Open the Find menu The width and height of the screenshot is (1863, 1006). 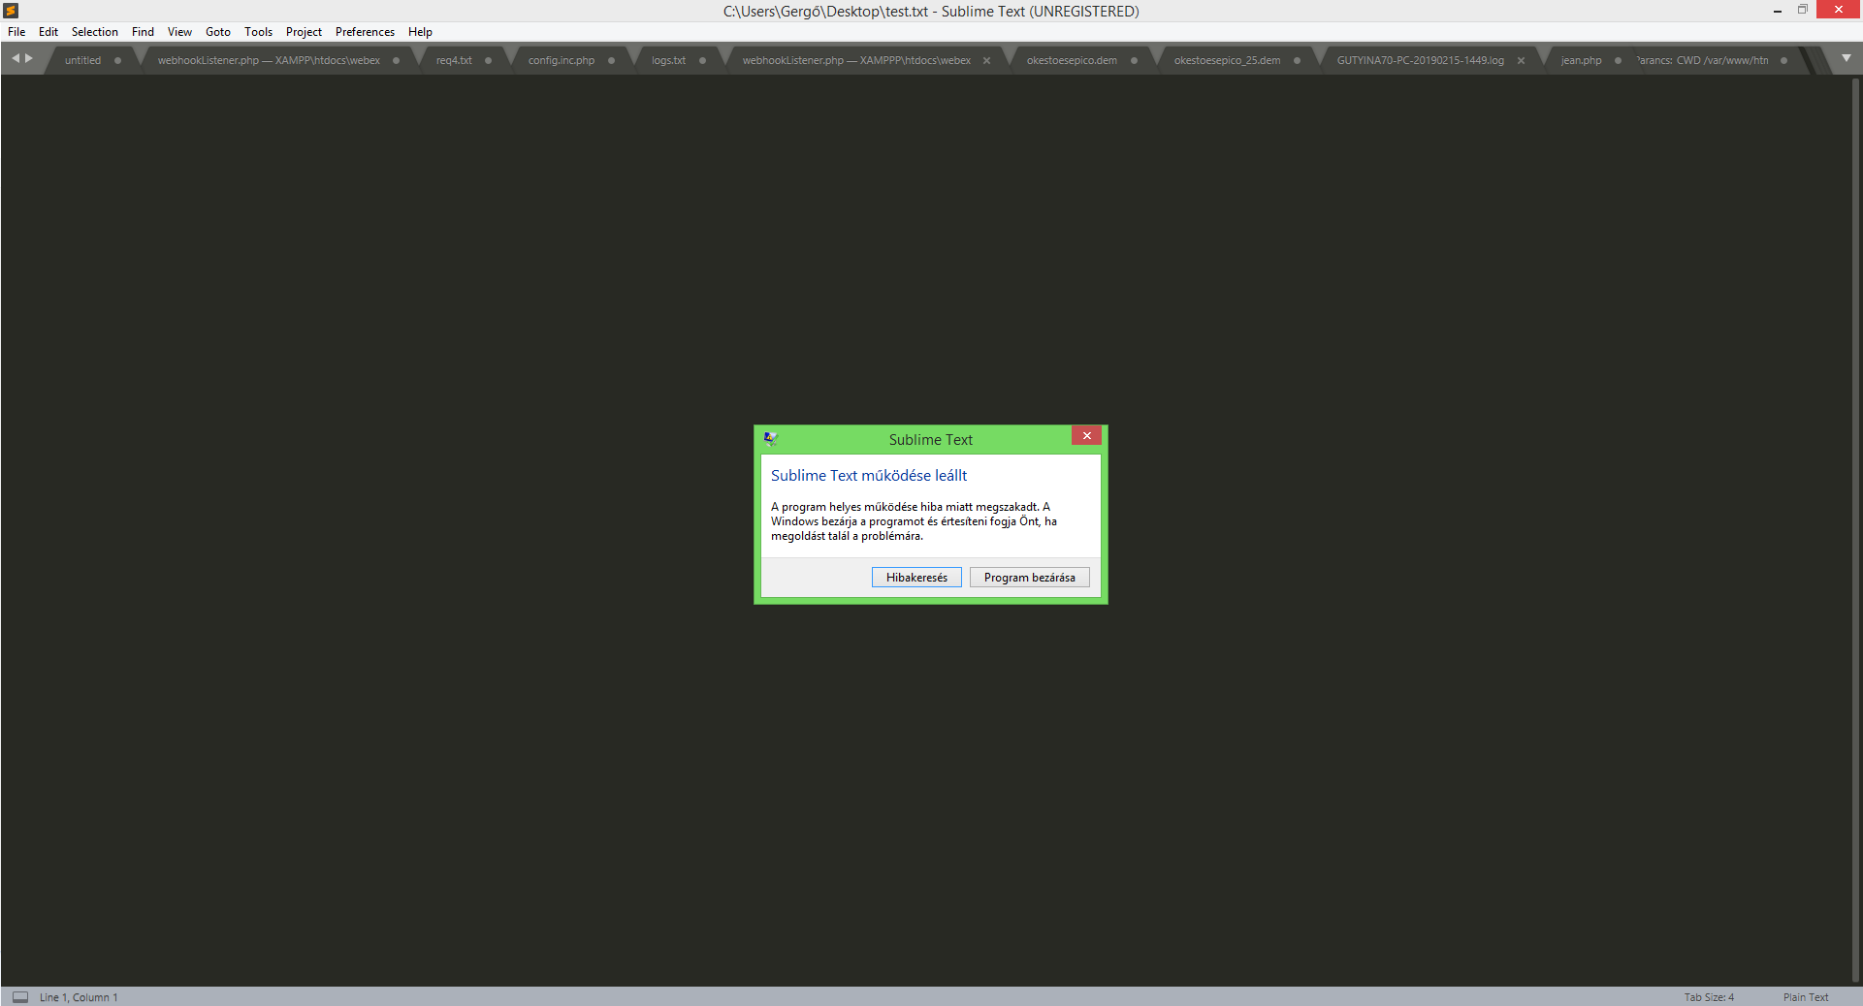point(143,32)
